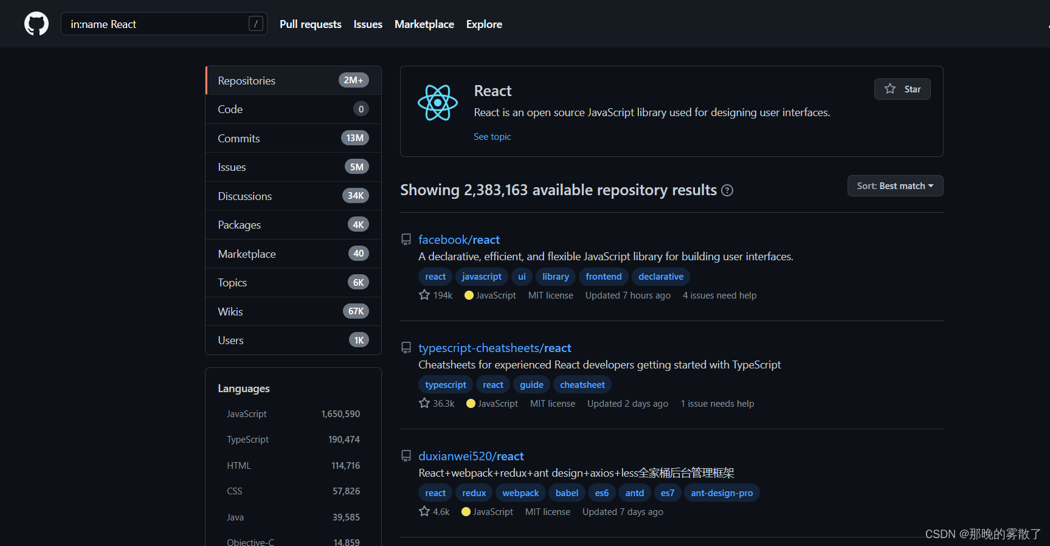Filter by TypeScript language
The image size is (1050, 546).
pos(293,440)
